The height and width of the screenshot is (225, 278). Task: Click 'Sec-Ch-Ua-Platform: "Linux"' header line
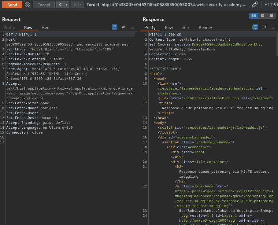click(x=35, y=59)
